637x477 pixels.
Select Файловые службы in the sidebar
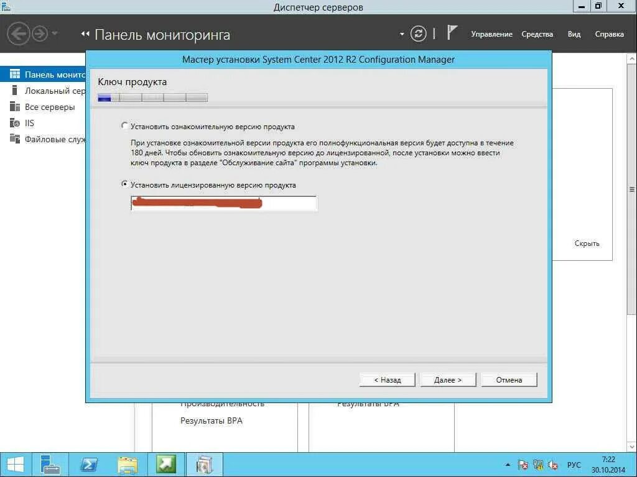point(43,139)
